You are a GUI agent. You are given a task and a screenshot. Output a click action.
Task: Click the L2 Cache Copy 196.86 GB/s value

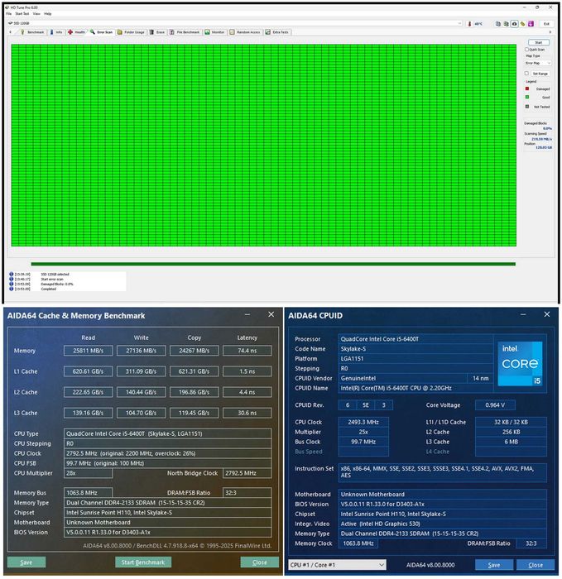(x=194, y=392)
